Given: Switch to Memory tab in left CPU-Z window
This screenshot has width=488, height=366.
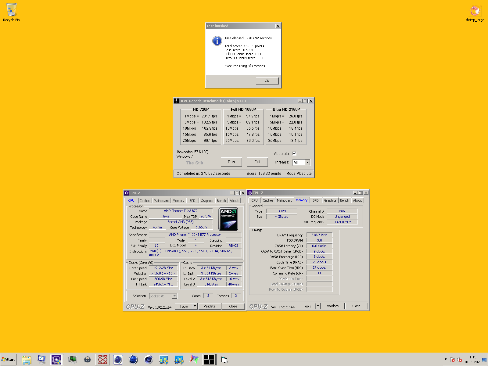Looking at the screenshot, I should (178, 201).
